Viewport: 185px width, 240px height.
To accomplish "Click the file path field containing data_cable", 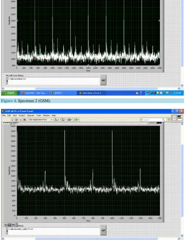I will coord(53,231).
